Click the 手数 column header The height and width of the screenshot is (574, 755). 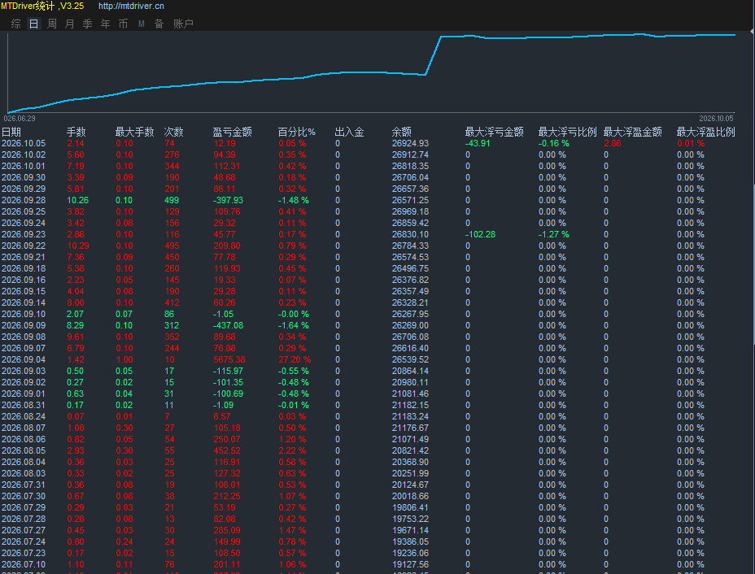click(x=76, y=132)
